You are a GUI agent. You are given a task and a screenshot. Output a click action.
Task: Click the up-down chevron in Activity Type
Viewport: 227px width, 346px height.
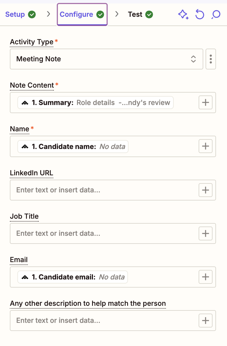coord(193,59)
